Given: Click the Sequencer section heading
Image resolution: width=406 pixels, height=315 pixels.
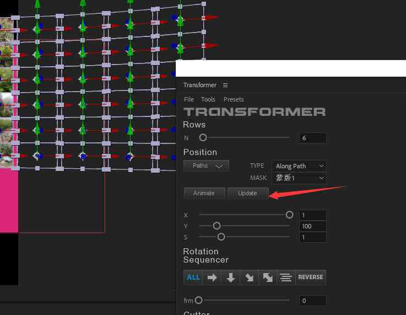Looking at the screenshot, I should coord(206,260).
